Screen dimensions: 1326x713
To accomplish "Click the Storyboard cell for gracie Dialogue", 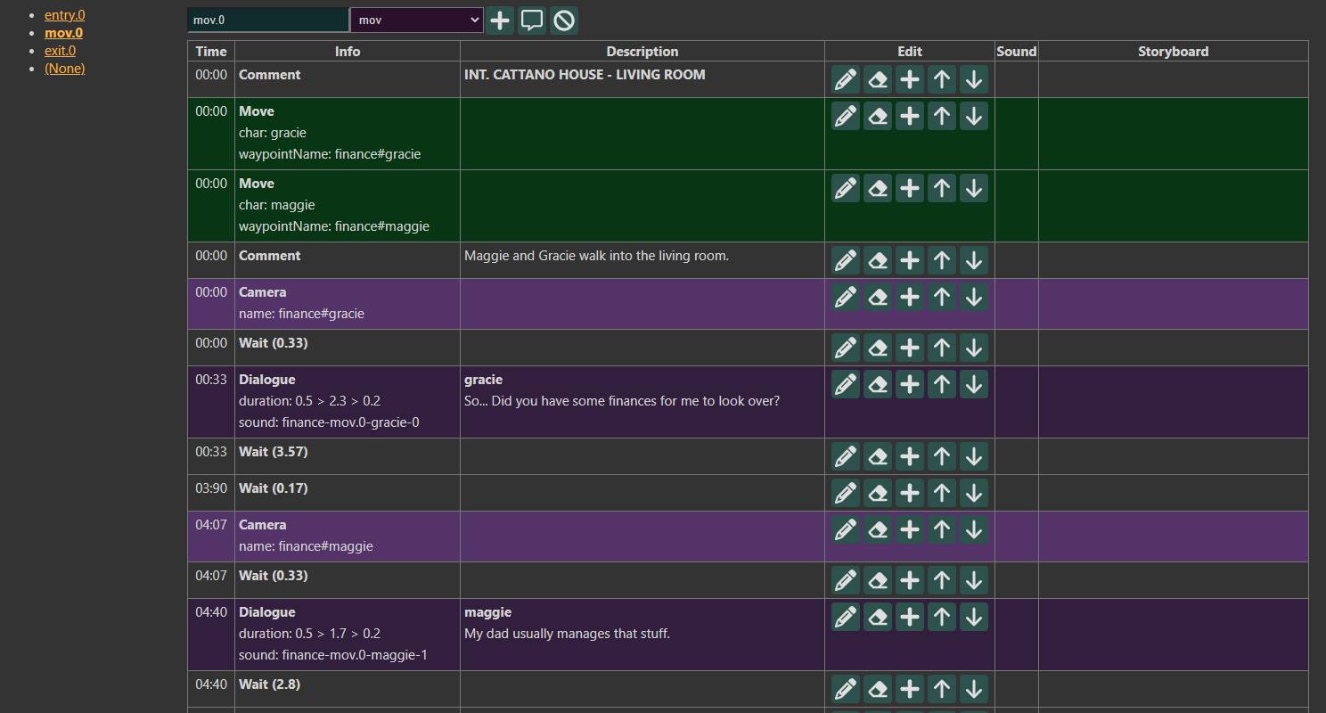I will [x=1173, y=402].
